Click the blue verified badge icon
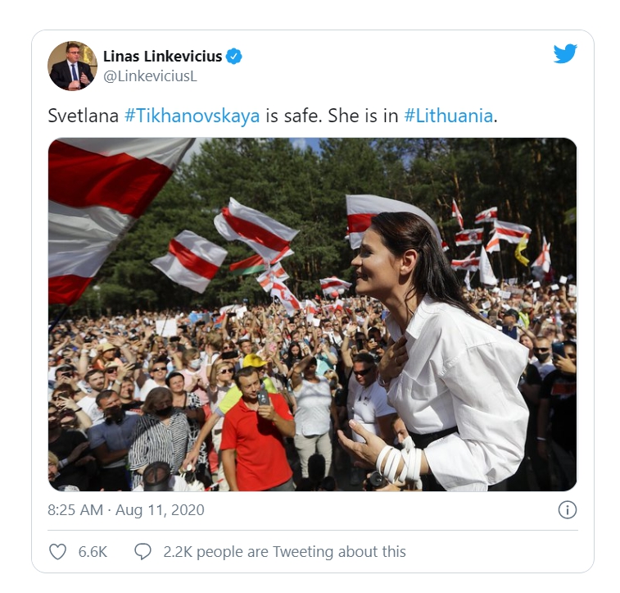This screenshot has height=593, width=620. tap(234, 57)
